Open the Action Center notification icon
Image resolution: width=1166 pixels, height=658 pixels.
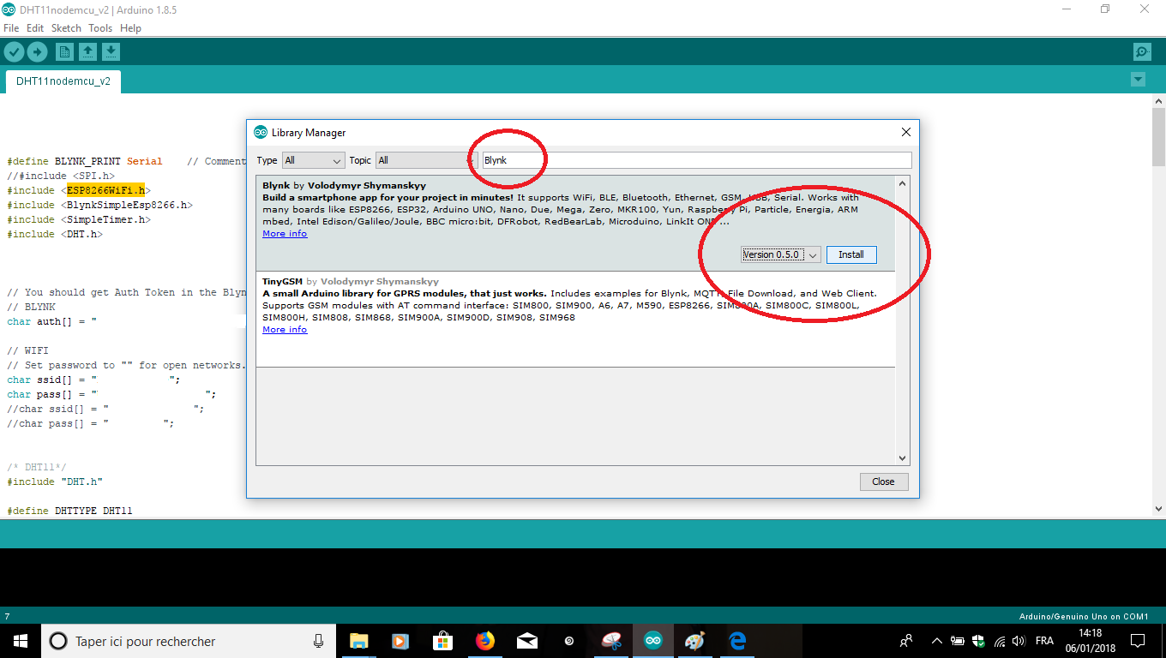pyautogui.click(x=1138, y=641)
